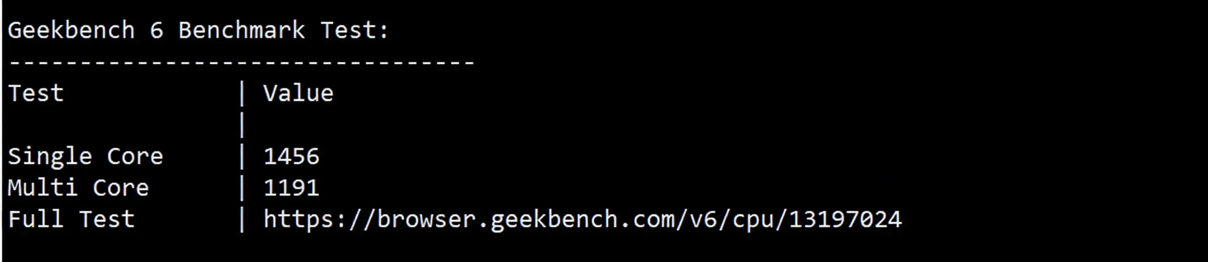The width and height of the screenshot is (1208, 262).
Task: Click the word Benchmark in the heading
Action: point(241,31)
